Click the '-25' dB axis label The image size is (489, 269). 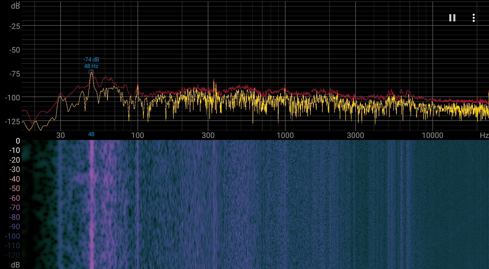pyautogui.click(x=15, y=26)
